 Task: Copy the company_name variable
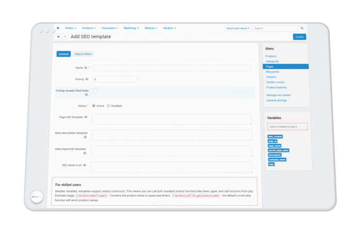(277, 160)
